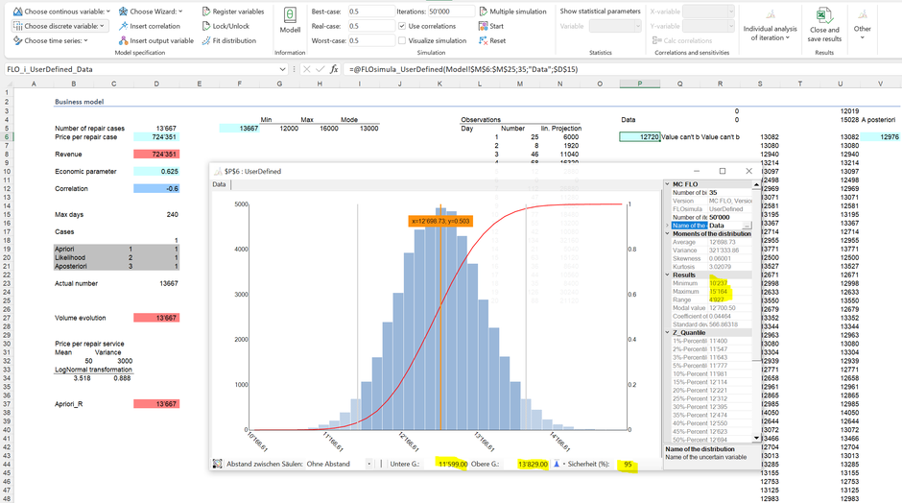Select cell V6 with value 12976
The width and height of the screenshot is (902, 503).
click(880, 137)
